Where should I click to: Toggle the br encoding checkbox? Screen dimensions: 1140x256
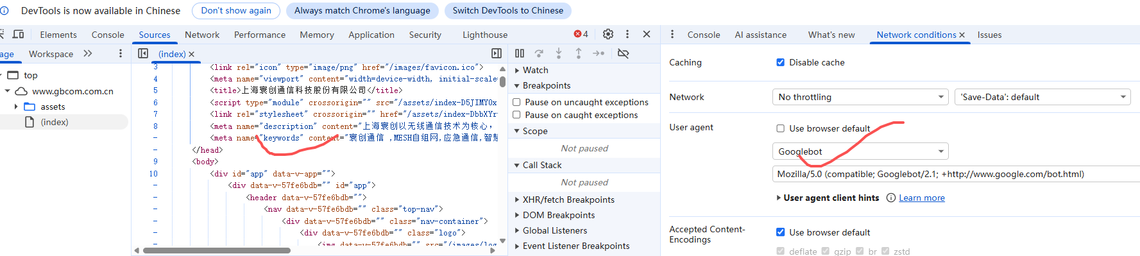point(860,251)
